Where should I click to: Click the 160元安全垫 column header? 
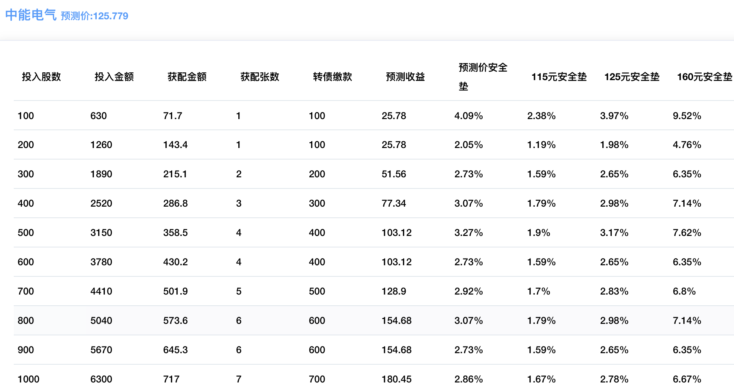(704, 77)
